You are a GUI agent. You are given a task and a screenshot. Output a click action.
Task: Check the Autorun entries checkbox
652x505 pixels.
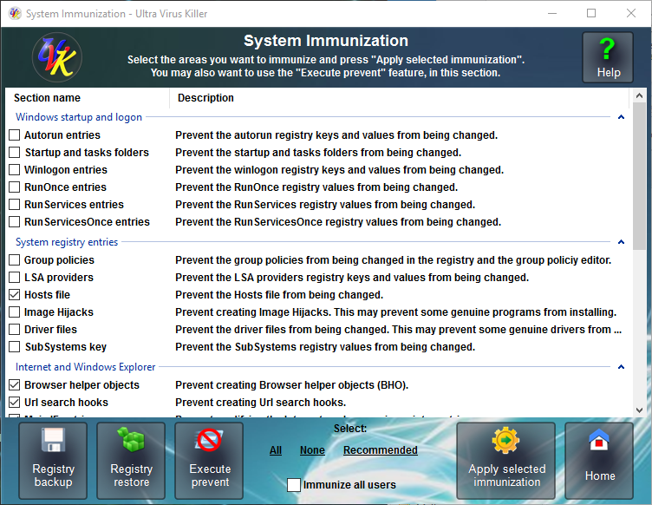(15, 134)
